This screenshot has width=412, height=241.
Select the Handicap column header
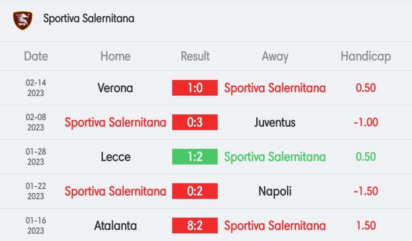coord(365,56)
